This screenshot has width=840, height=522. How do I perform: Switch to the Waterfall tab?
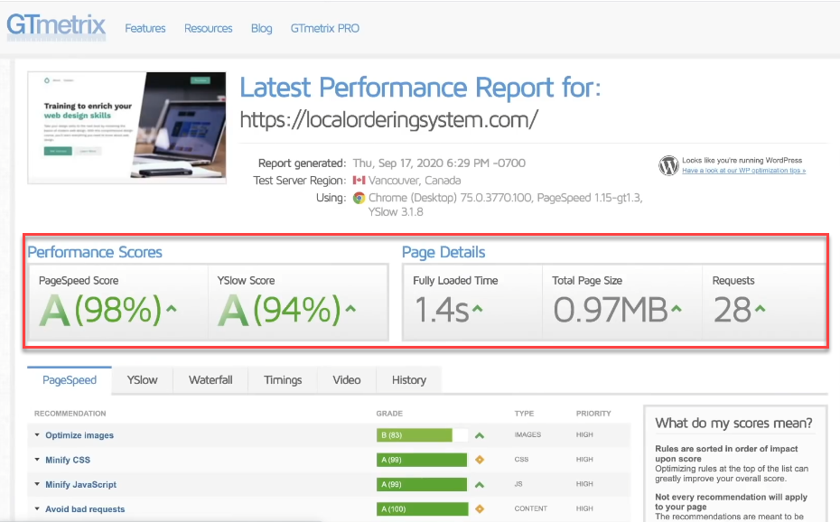pyautogui.click(x=210, y=380)
